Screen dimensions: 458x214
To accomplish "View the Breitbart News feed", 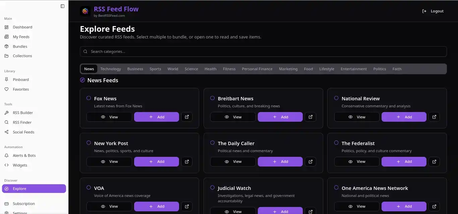I will (233, 117).
